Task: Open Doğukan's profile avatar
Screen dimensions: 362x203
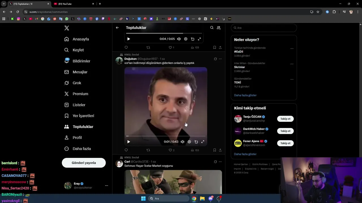Action: [x=119, y=61]
